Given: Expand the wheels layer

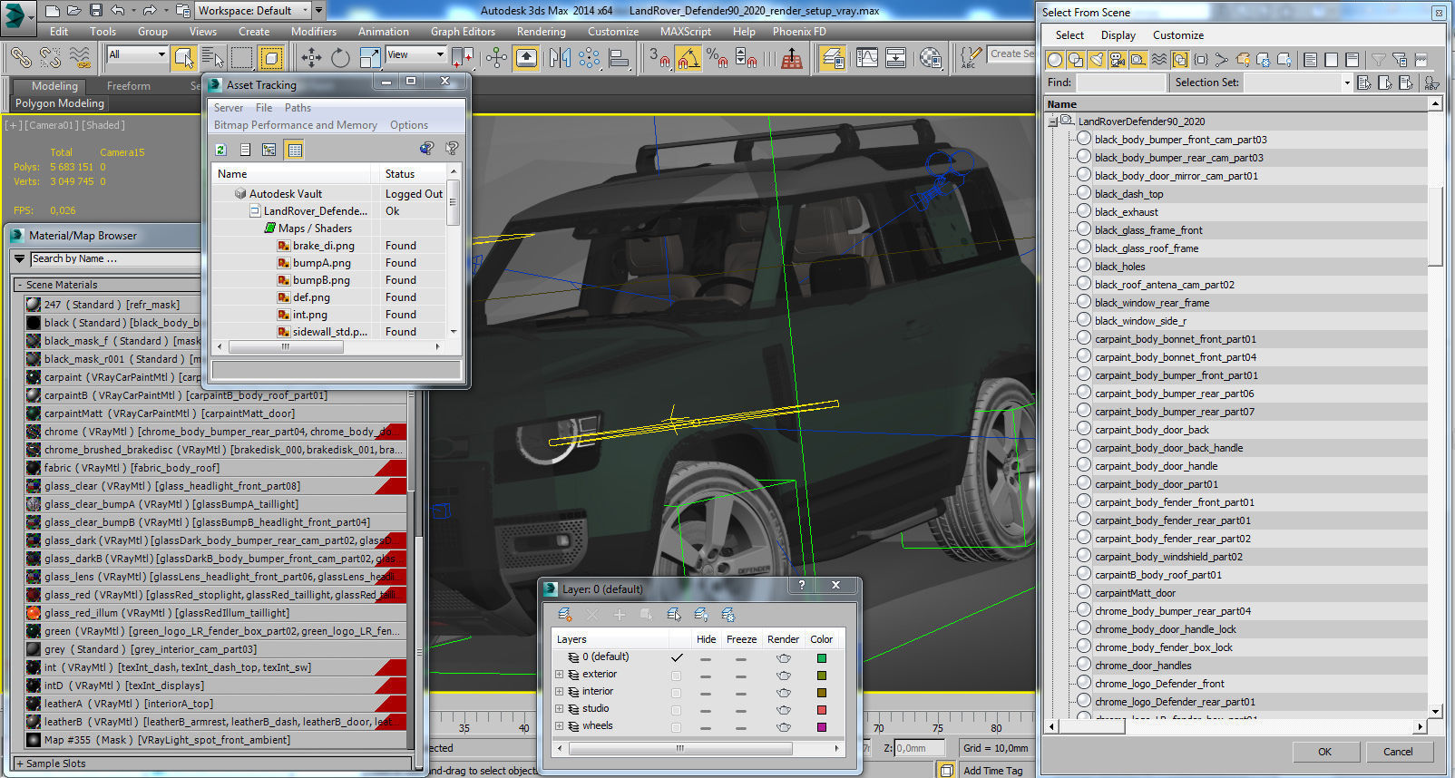Looking at the screenshot, I should click(559, 726).
